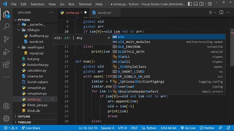Open cinema.txt file
The width and height of the screenshot is (234, 131).
35,76
